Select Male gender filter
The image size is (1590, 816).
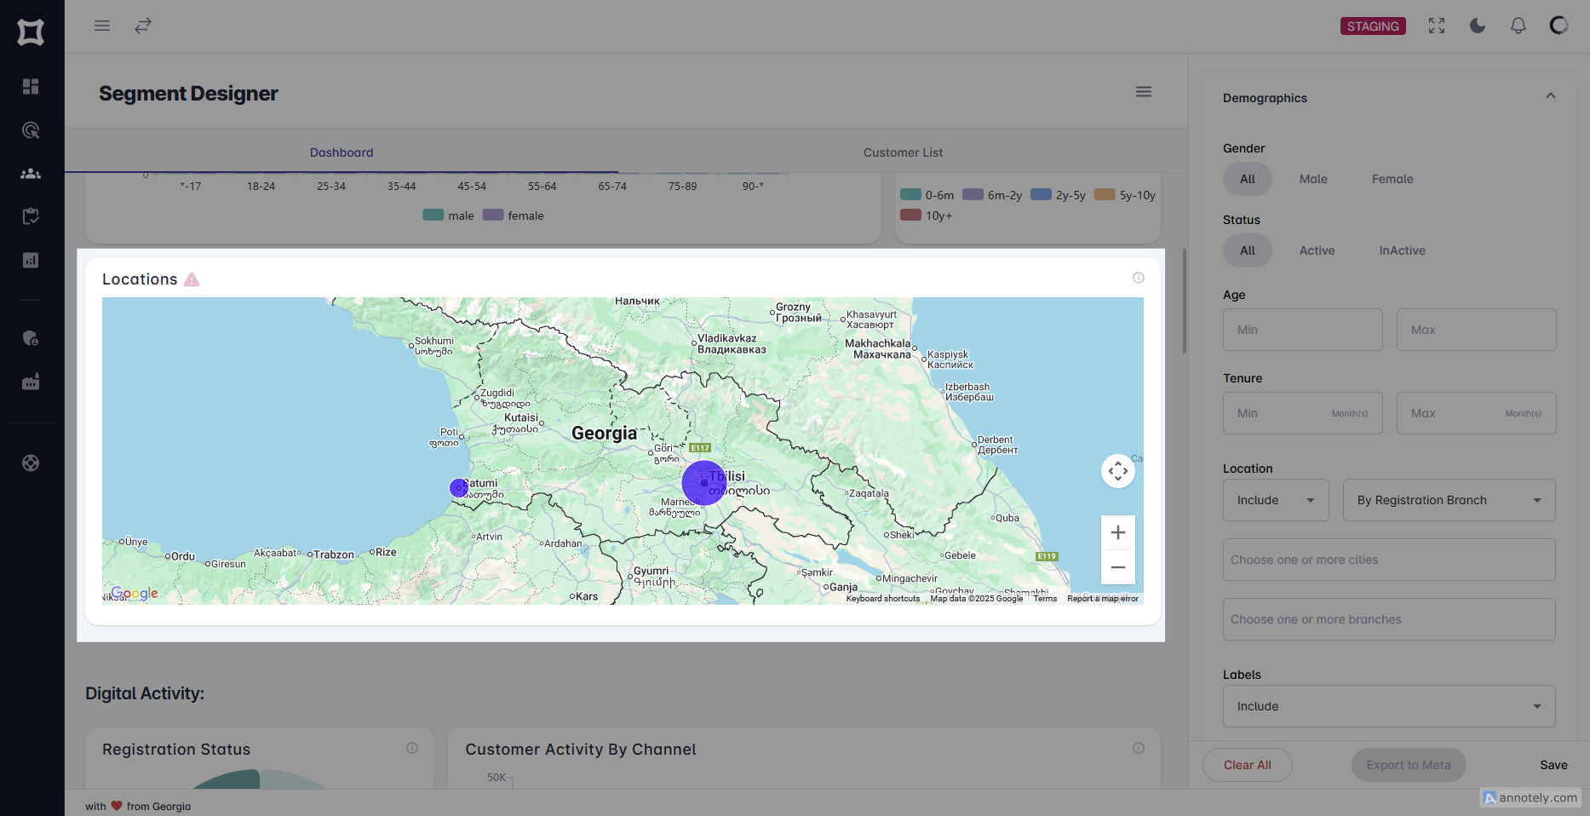1313,179
